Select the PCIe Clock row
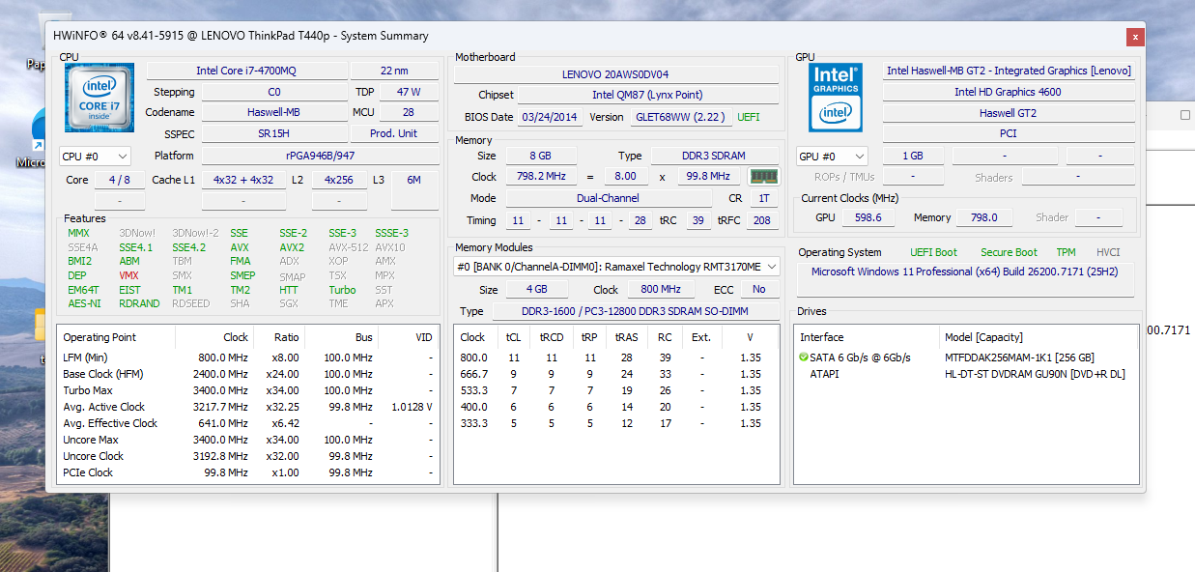1195x572 pixels. [248, 472]
